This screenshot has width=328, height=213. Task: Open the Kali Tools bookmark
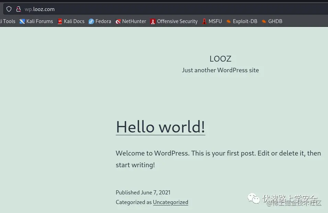(8, 21)
